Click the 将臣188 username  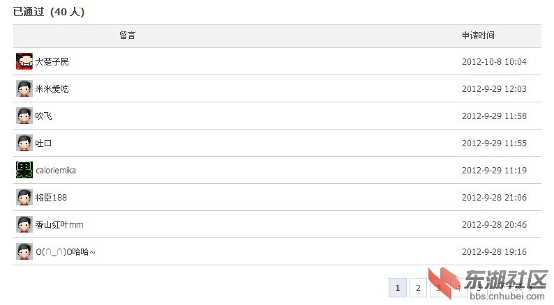(51, 198)
